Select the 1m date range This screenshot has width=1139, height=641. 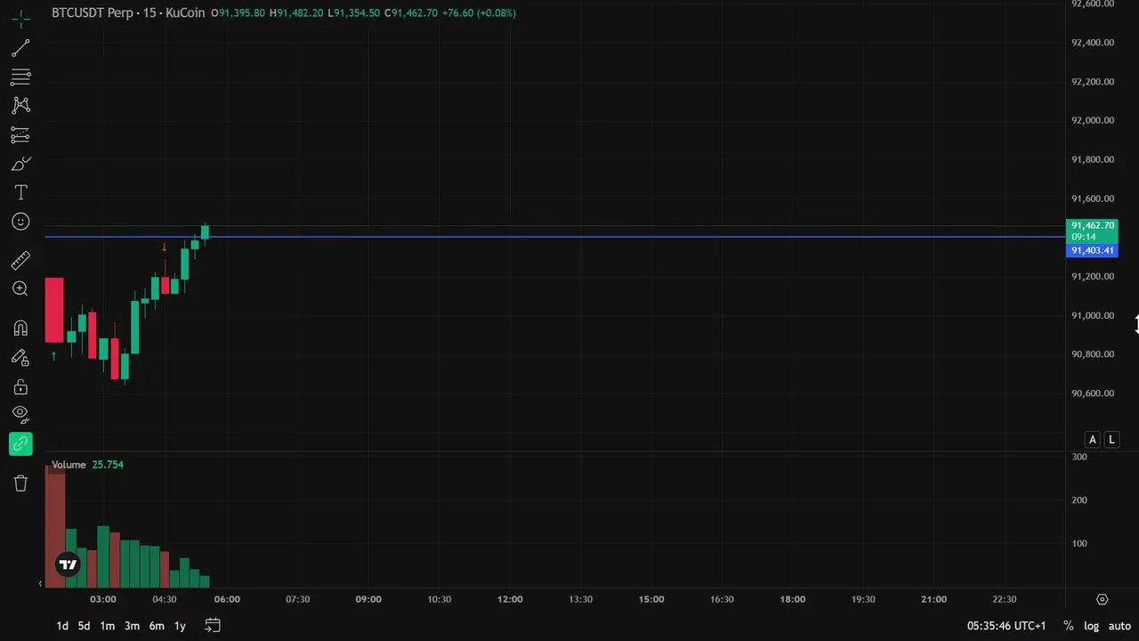tap(107, 626)
